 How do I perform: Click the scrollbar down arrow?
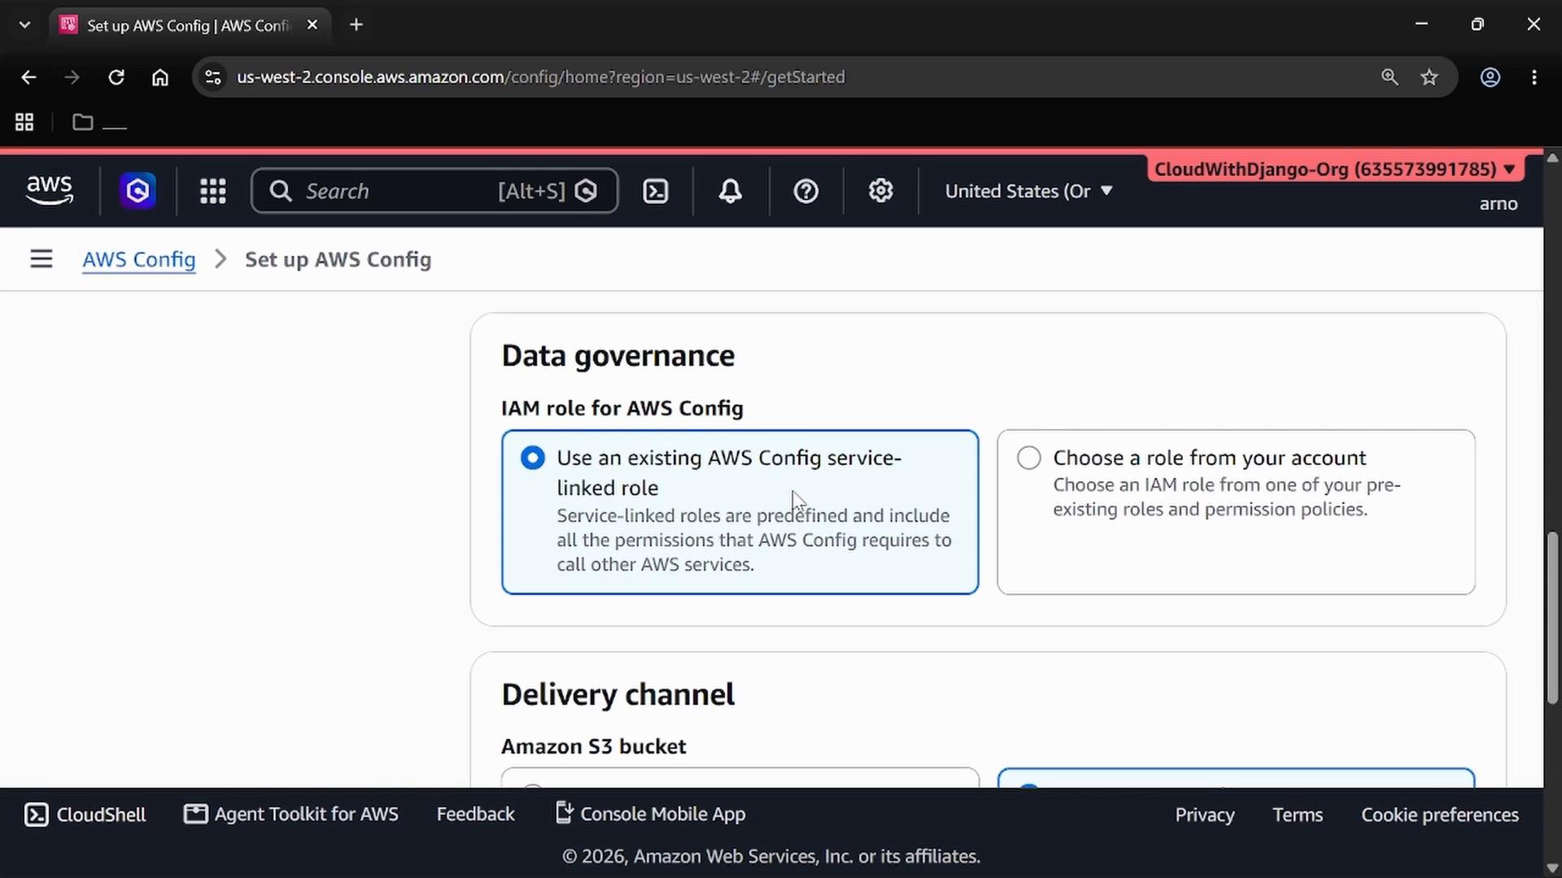click(1552, 868)
